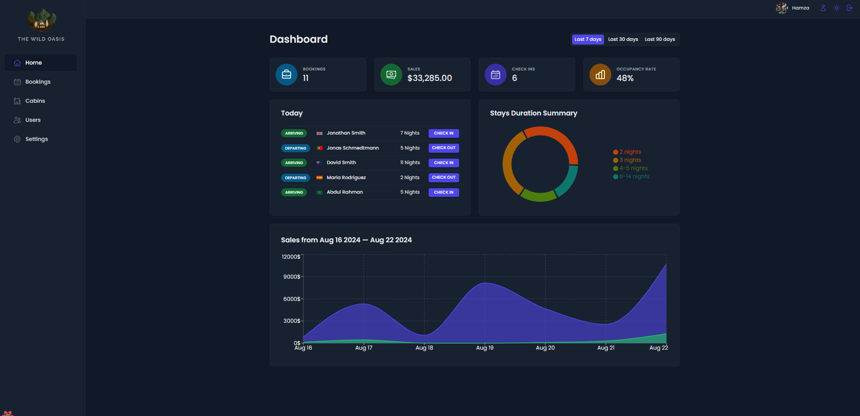Click the Jonathan Smith guest name
860x416 pixels.
(346, 133)
